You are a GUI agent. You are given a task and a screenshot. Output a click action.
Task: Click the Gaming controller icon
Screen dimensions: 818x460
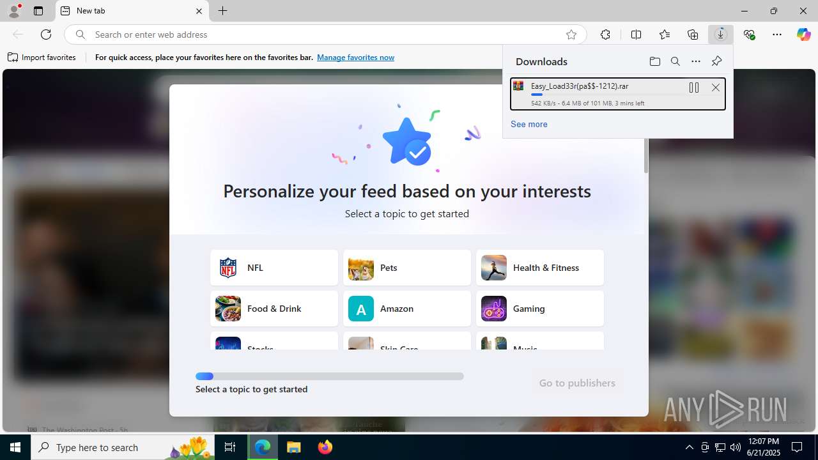(494, 309)
